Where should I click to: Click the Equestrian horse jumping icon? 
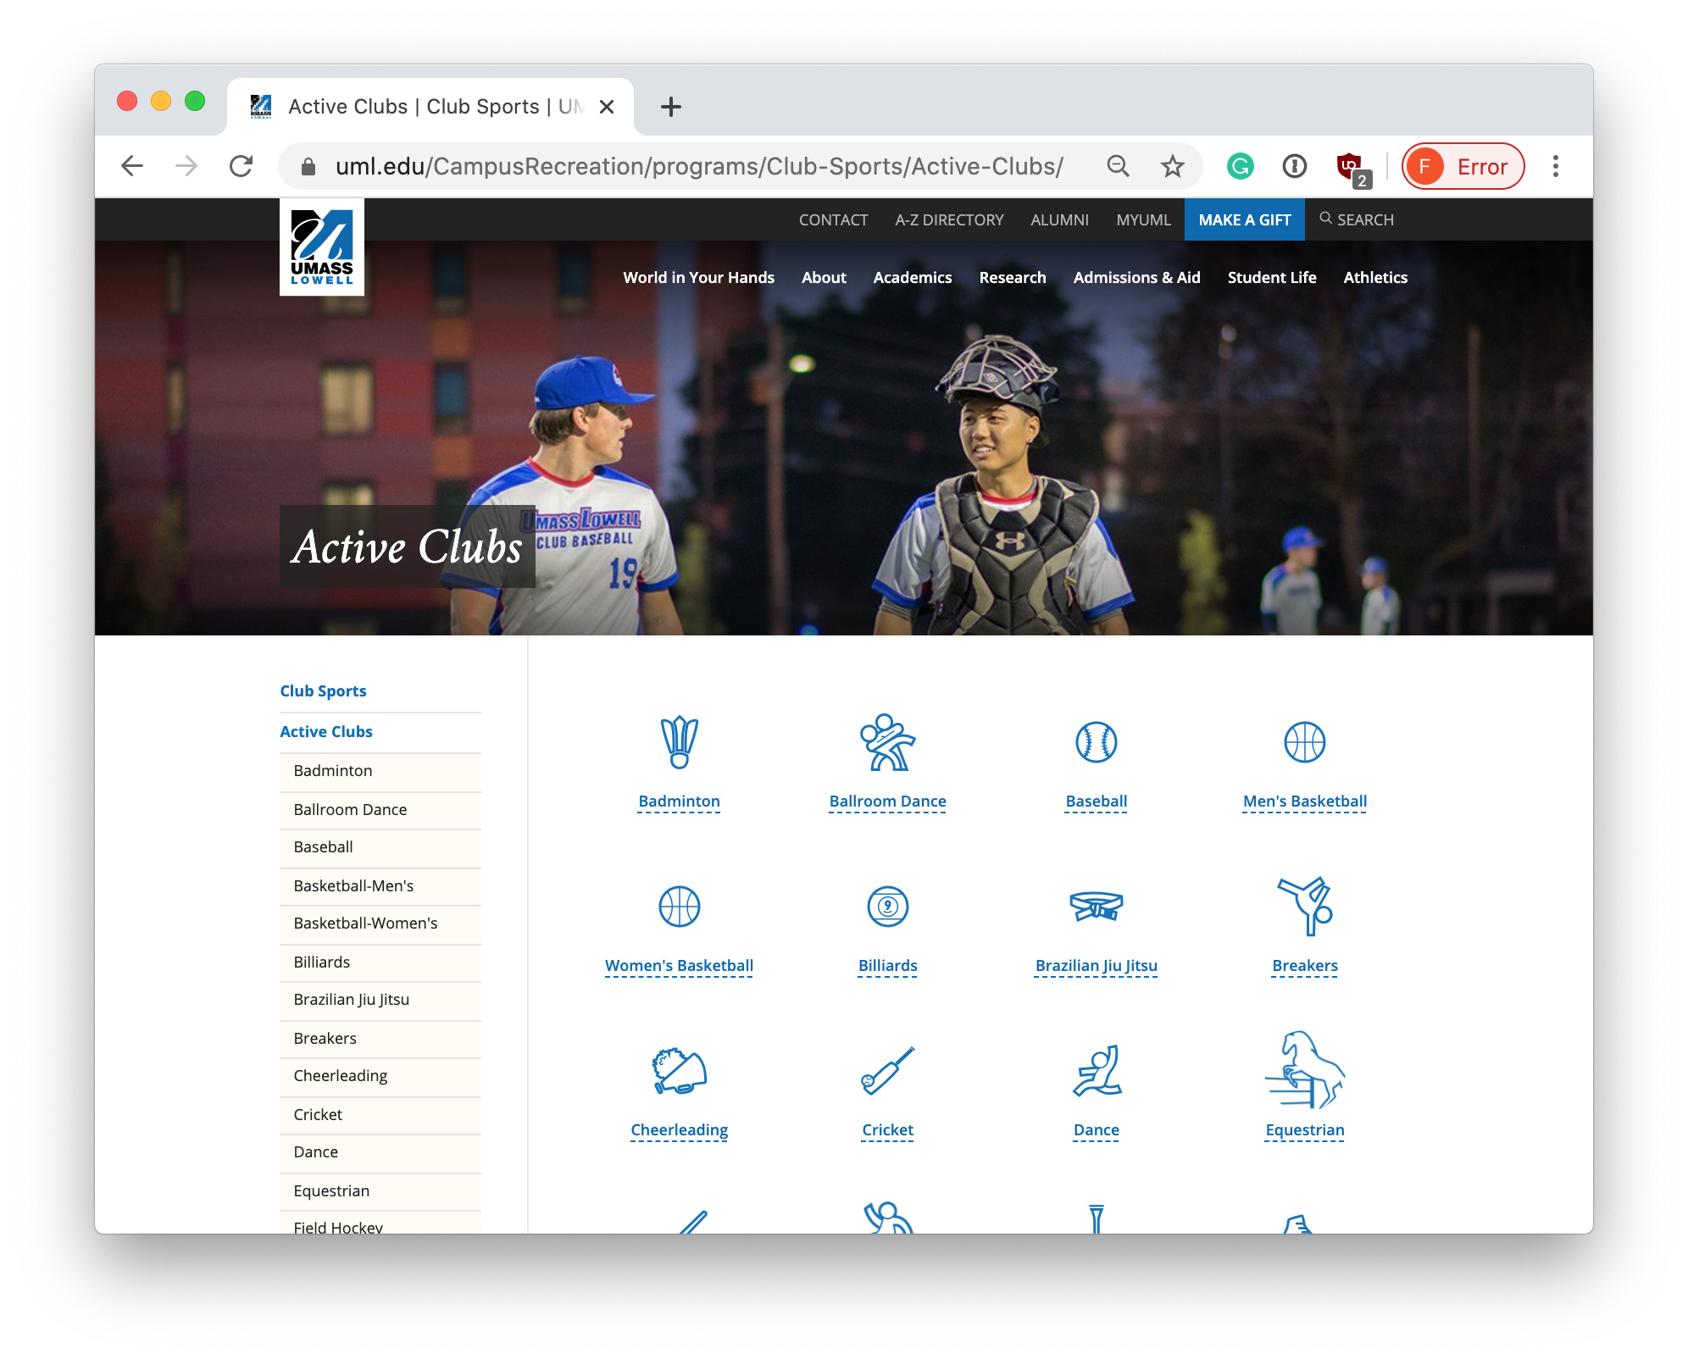click(x=1305, y=1071)
